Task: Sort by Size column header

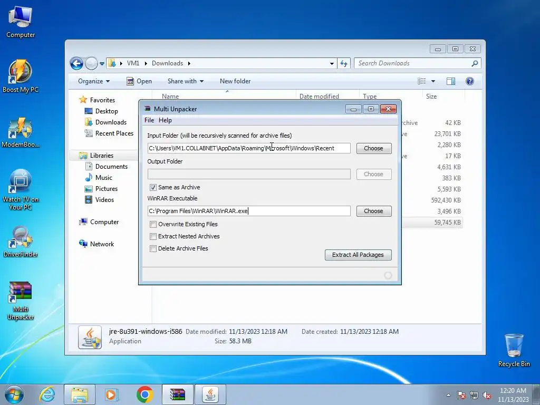Action: coord(431,97)
